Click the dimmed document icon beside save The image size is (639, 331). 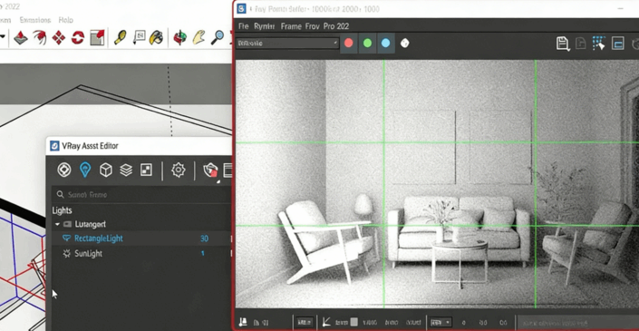580,44
